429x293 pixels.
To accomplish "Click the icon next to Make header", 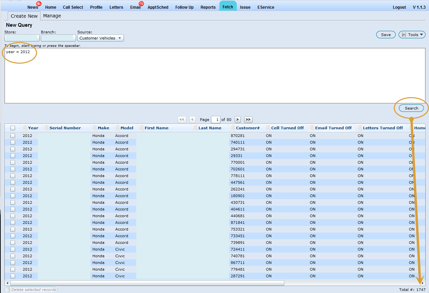I will (x=95, y=128).
